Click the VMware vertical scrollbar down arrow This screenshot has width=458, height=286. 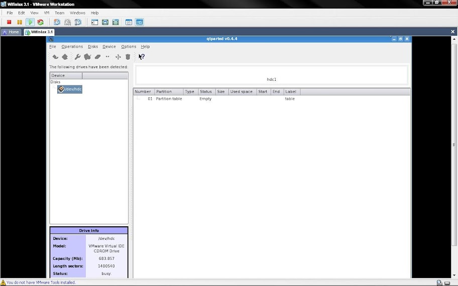pos(454,275)
